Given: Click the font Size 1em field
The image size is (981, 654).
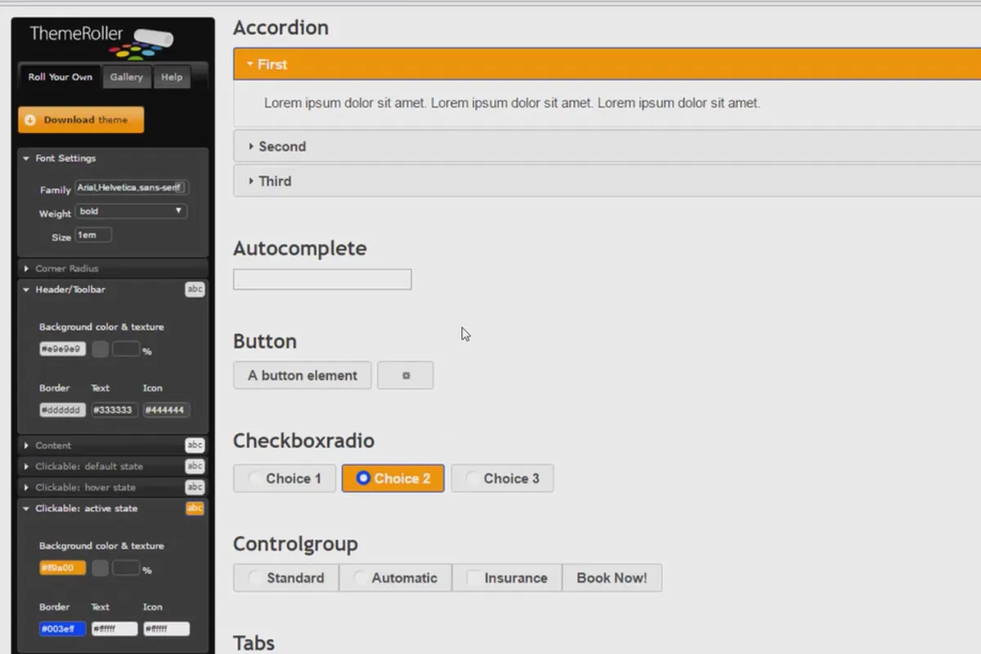Looking at the screenshot, I should click(x=93, y=235).
